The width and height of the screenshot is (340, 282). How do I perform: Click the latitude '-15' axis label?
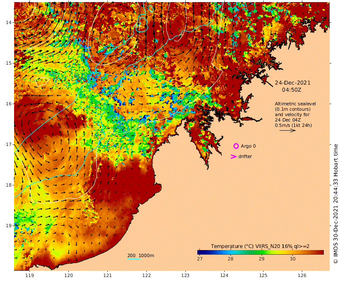pos(8,63)
